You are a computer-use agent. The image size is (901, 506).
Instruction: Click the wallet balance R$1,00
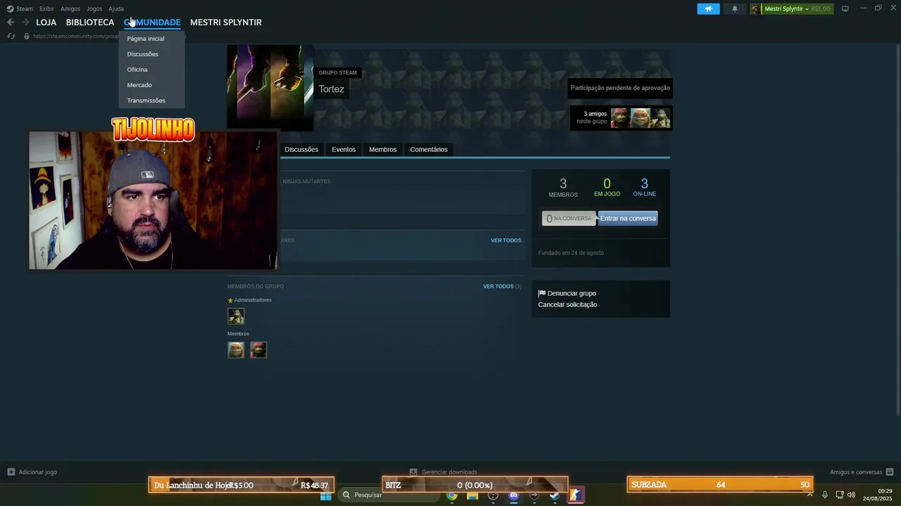coord(821,9)
